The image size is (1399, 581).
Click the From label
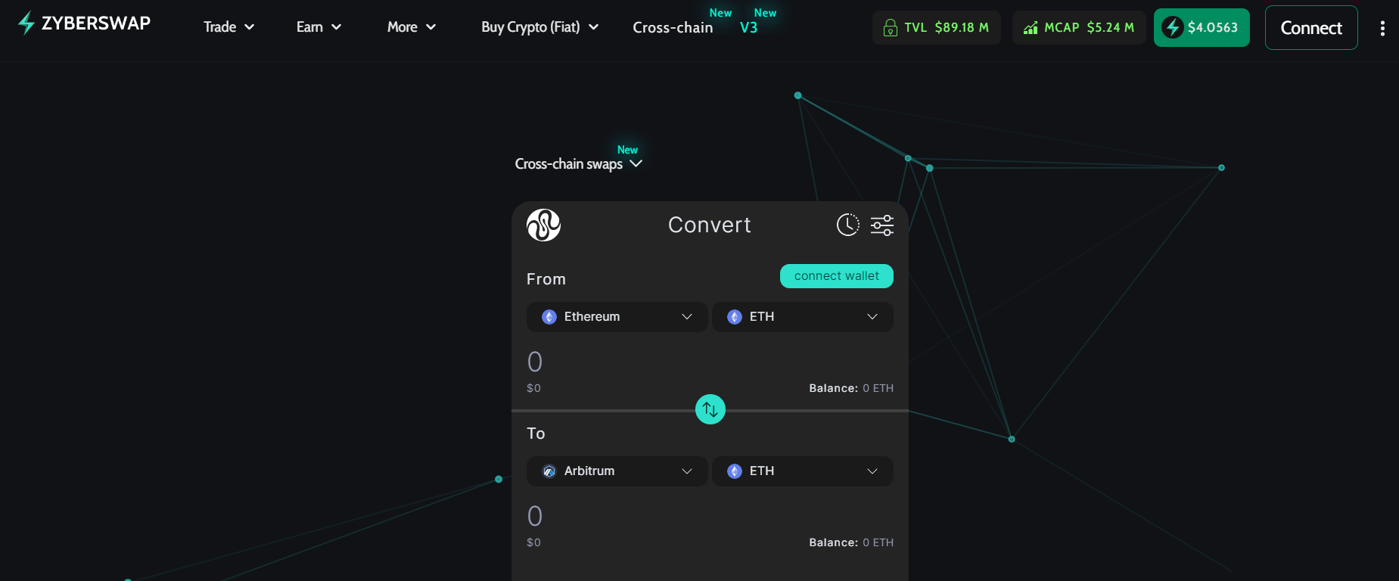546,279
